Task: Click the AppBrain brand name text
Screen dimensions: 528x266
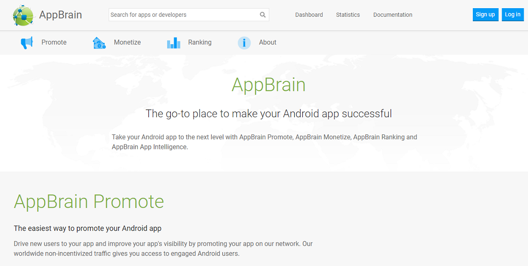Action: 60,15
